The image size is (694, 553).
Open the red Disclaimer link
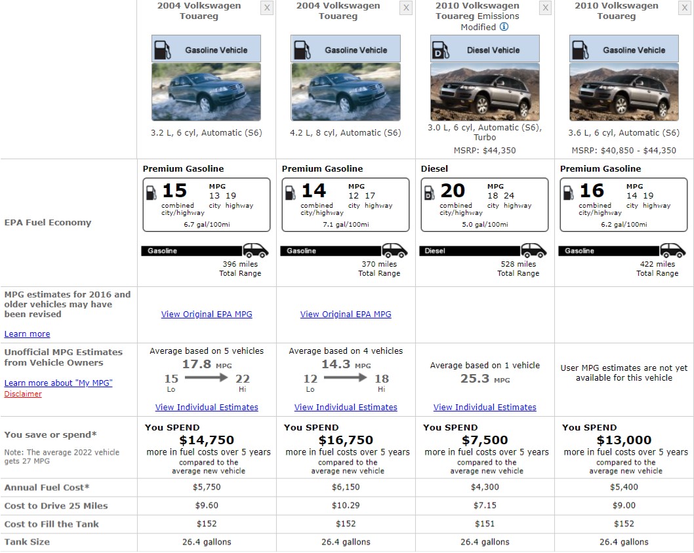point(23,394)
